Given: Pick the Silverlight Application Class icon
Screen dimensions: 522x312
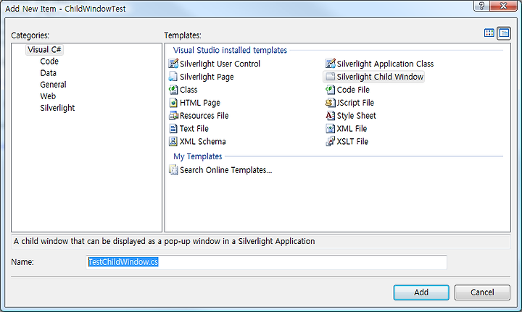Looking at the screenshot, I should pyautogui.click(x=331, y=64).
